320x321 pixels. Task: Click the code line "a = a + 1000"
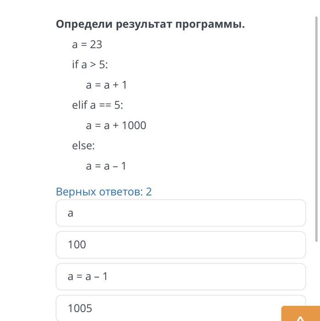pyautogui.click(x=116, y=126)
